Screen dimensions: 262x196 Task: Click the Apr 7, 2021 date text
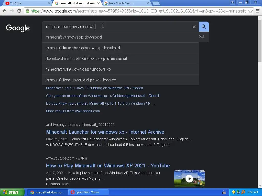[x=55, y=173]
